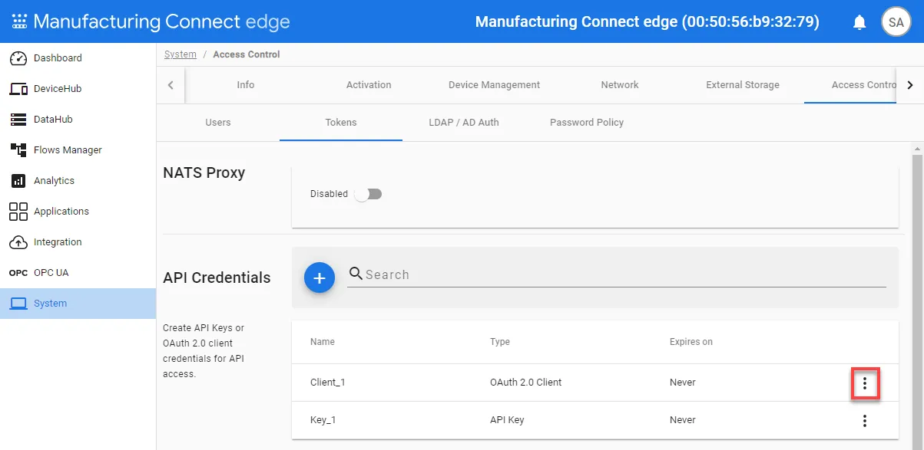924x450 pixels.
Task: Add a new API credential
Action: click(320, 278)
